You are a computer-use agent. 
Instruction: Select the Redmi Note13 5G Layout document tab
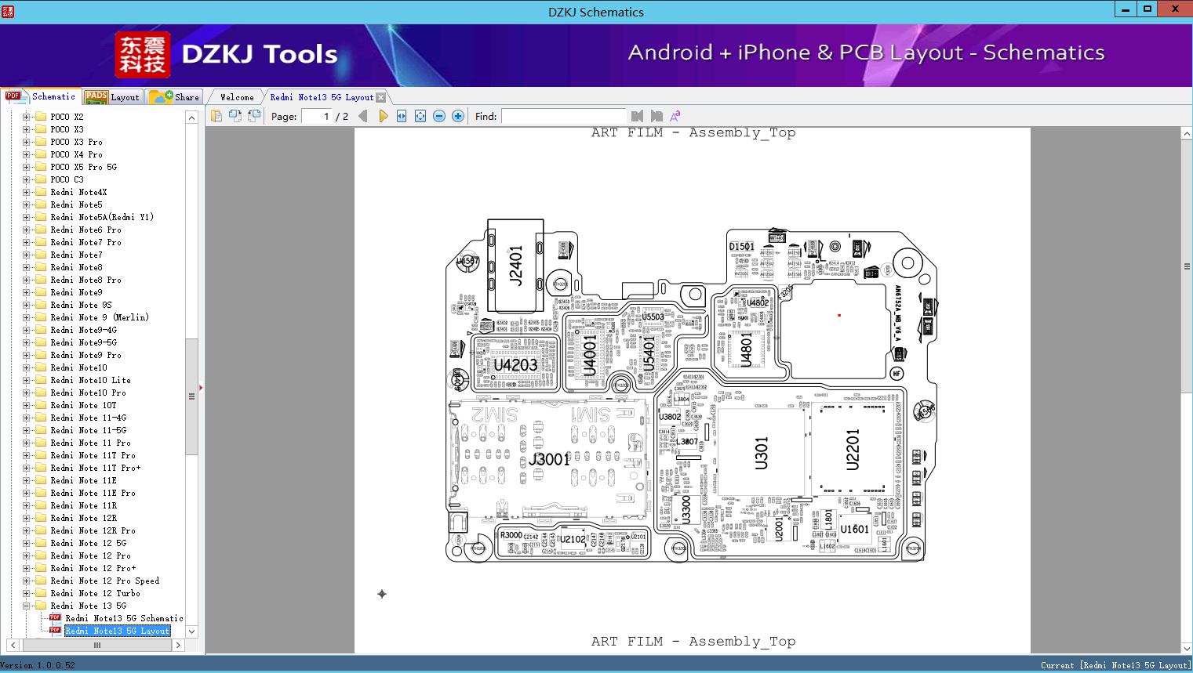click(x=322, y=97)
